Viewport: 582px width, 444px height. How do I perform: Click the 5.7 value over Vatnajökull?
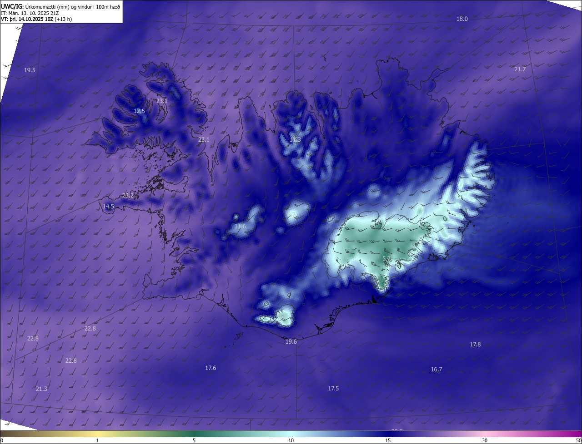pyautogui.click(x=386, y=258)
